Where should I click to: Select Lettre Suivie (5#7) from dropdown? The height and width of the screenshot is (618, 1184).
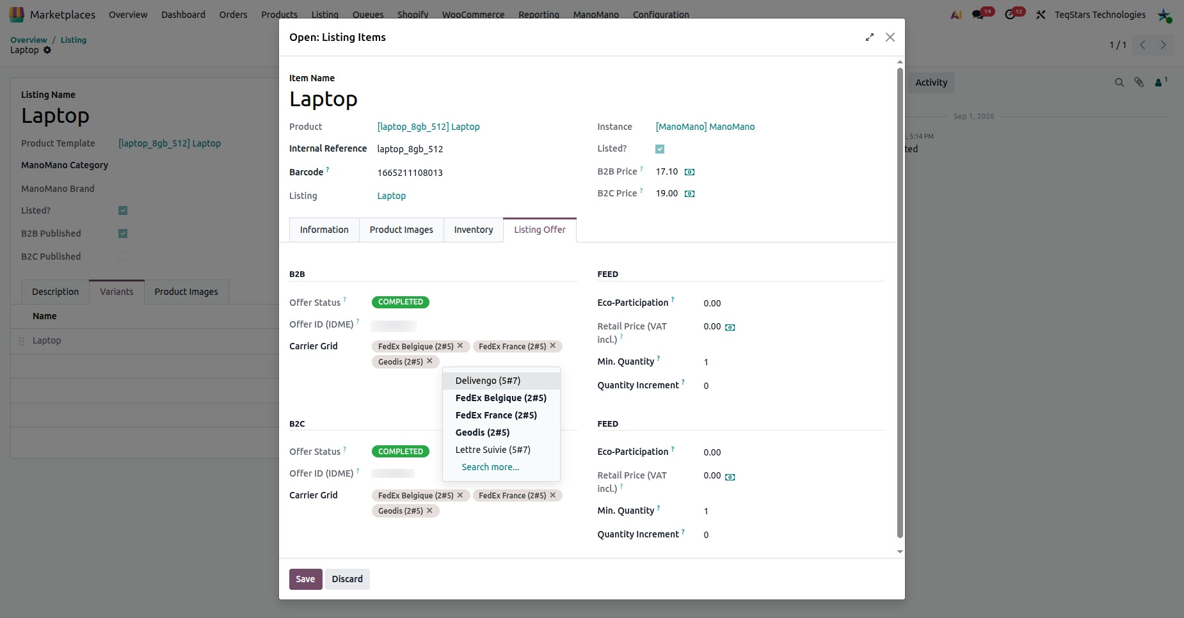501,450
